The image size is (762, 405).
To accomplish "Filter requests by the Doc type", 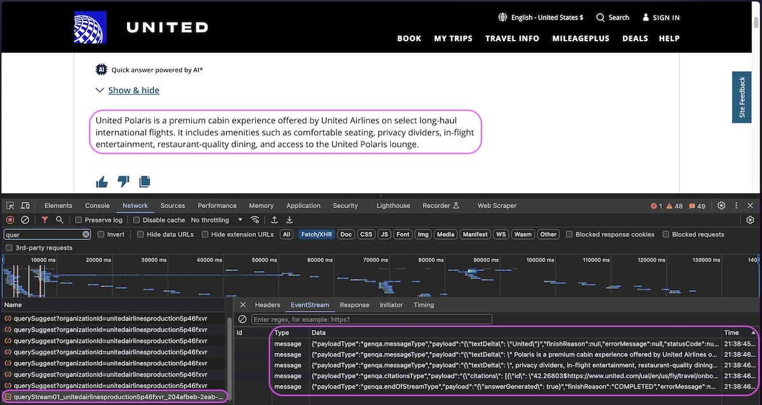I will tap(345, 234).
